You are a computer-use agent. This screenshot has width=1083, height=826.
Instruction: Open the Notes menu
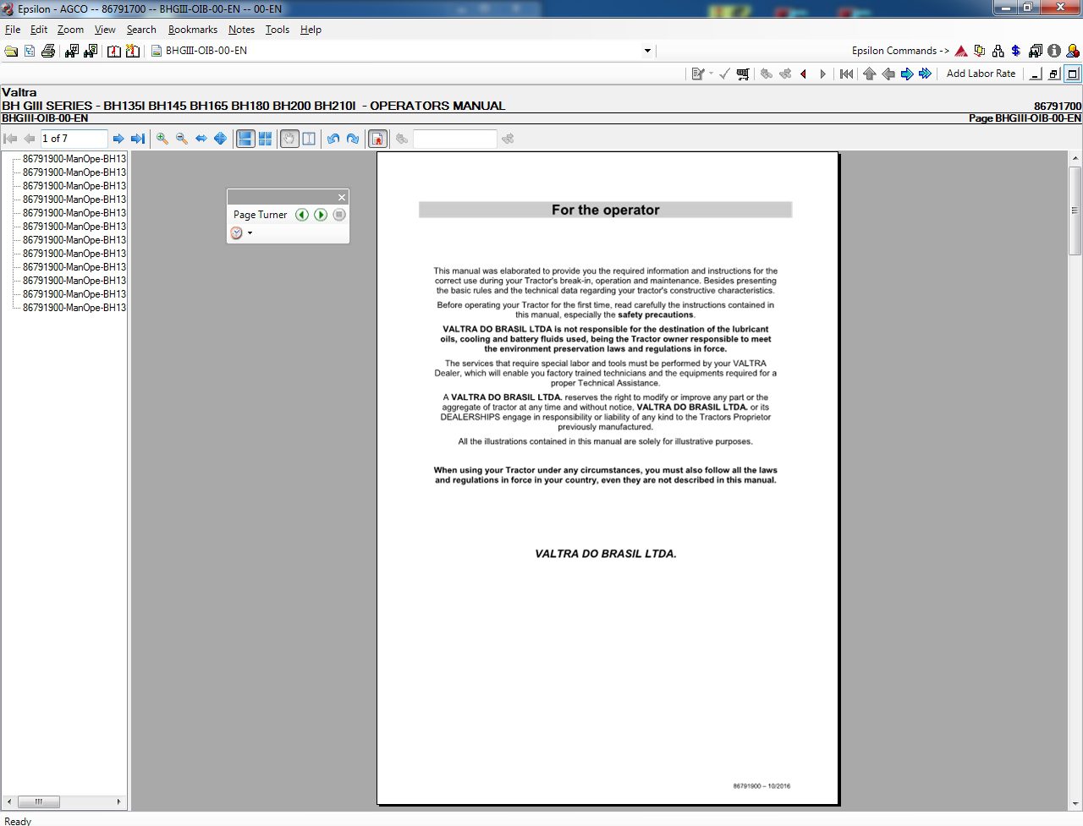(x=241, y=30)
